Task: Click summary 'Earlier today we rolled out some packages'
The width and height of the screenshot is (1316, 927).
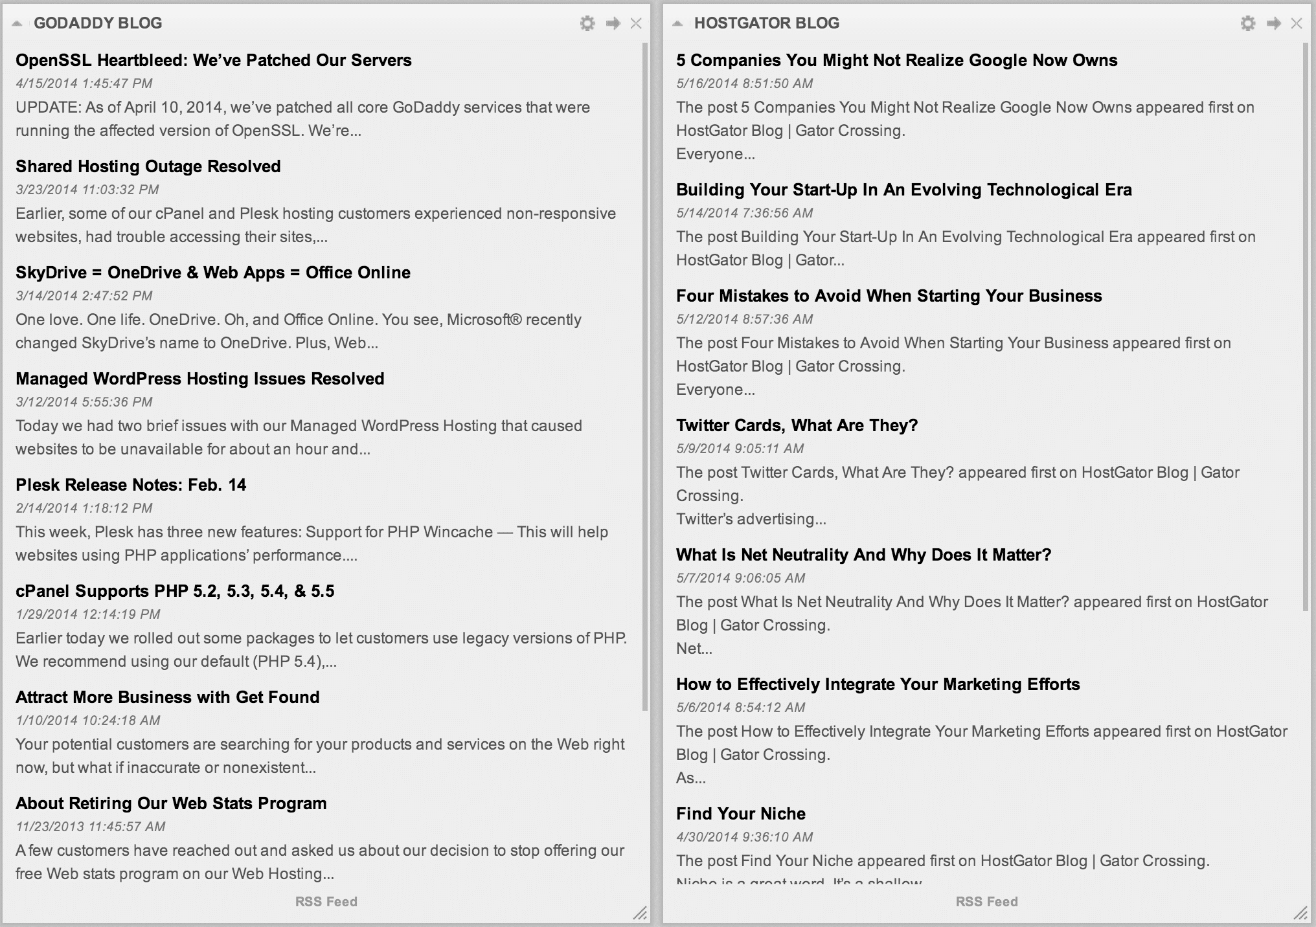Action: click(321, 650)
